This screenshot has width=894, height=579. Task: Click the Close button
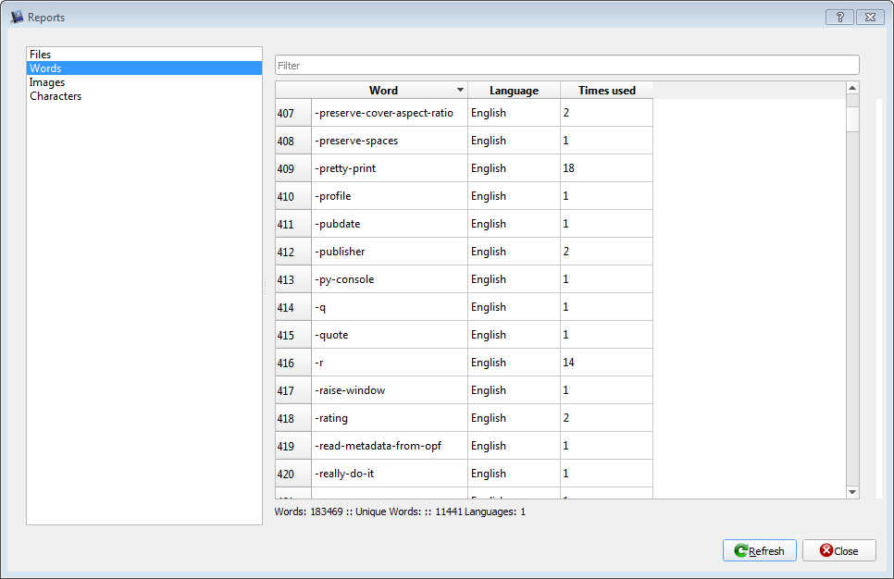(838, 550)
